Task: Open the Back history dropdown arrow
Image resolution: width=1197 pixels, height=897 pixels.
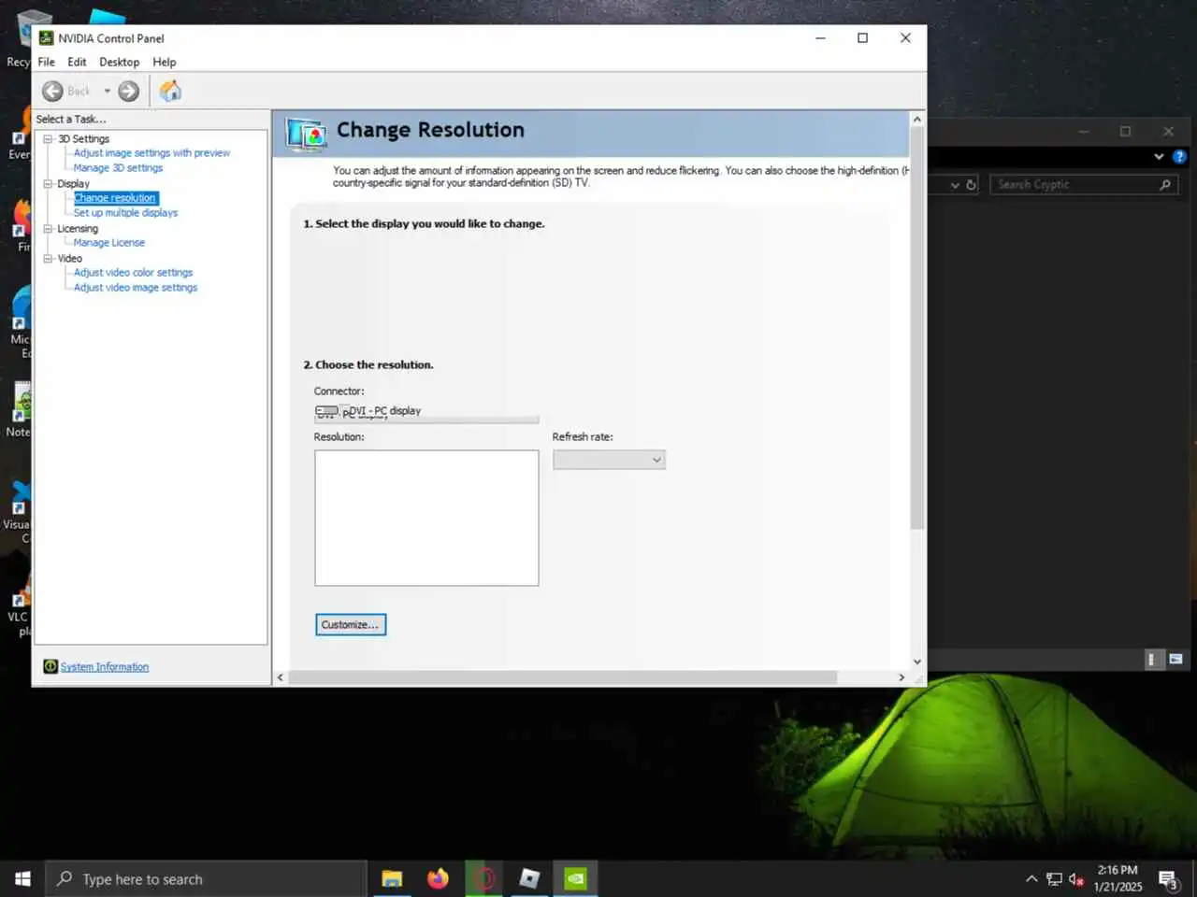Action: tap(108, 91)
